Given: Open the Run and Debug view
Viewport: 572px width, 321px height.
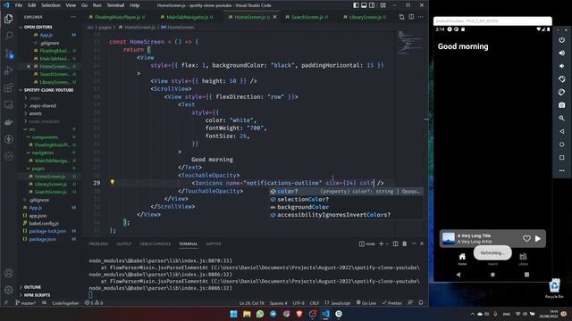Looking at the screenshot, I should point(8,70).
